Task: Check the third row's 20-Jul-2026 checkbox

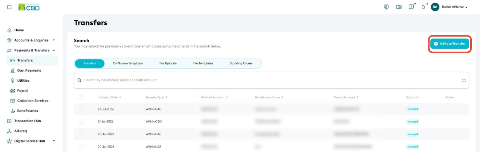Action: click(81, 134)
